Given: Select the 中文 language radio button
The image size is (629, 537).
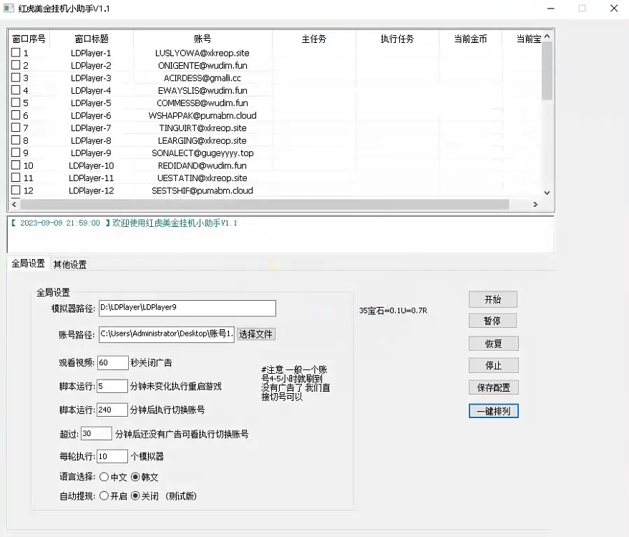Looking at the screenshot, I should tap(104, 477).
